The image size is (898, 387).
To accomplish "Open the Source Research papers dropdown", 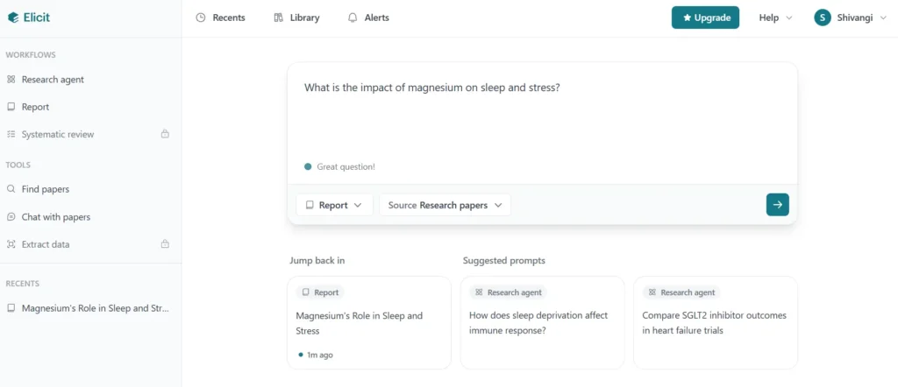I will click(445, 205).
